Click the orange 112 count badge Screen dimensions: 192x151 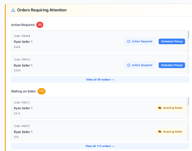(41, 91)
